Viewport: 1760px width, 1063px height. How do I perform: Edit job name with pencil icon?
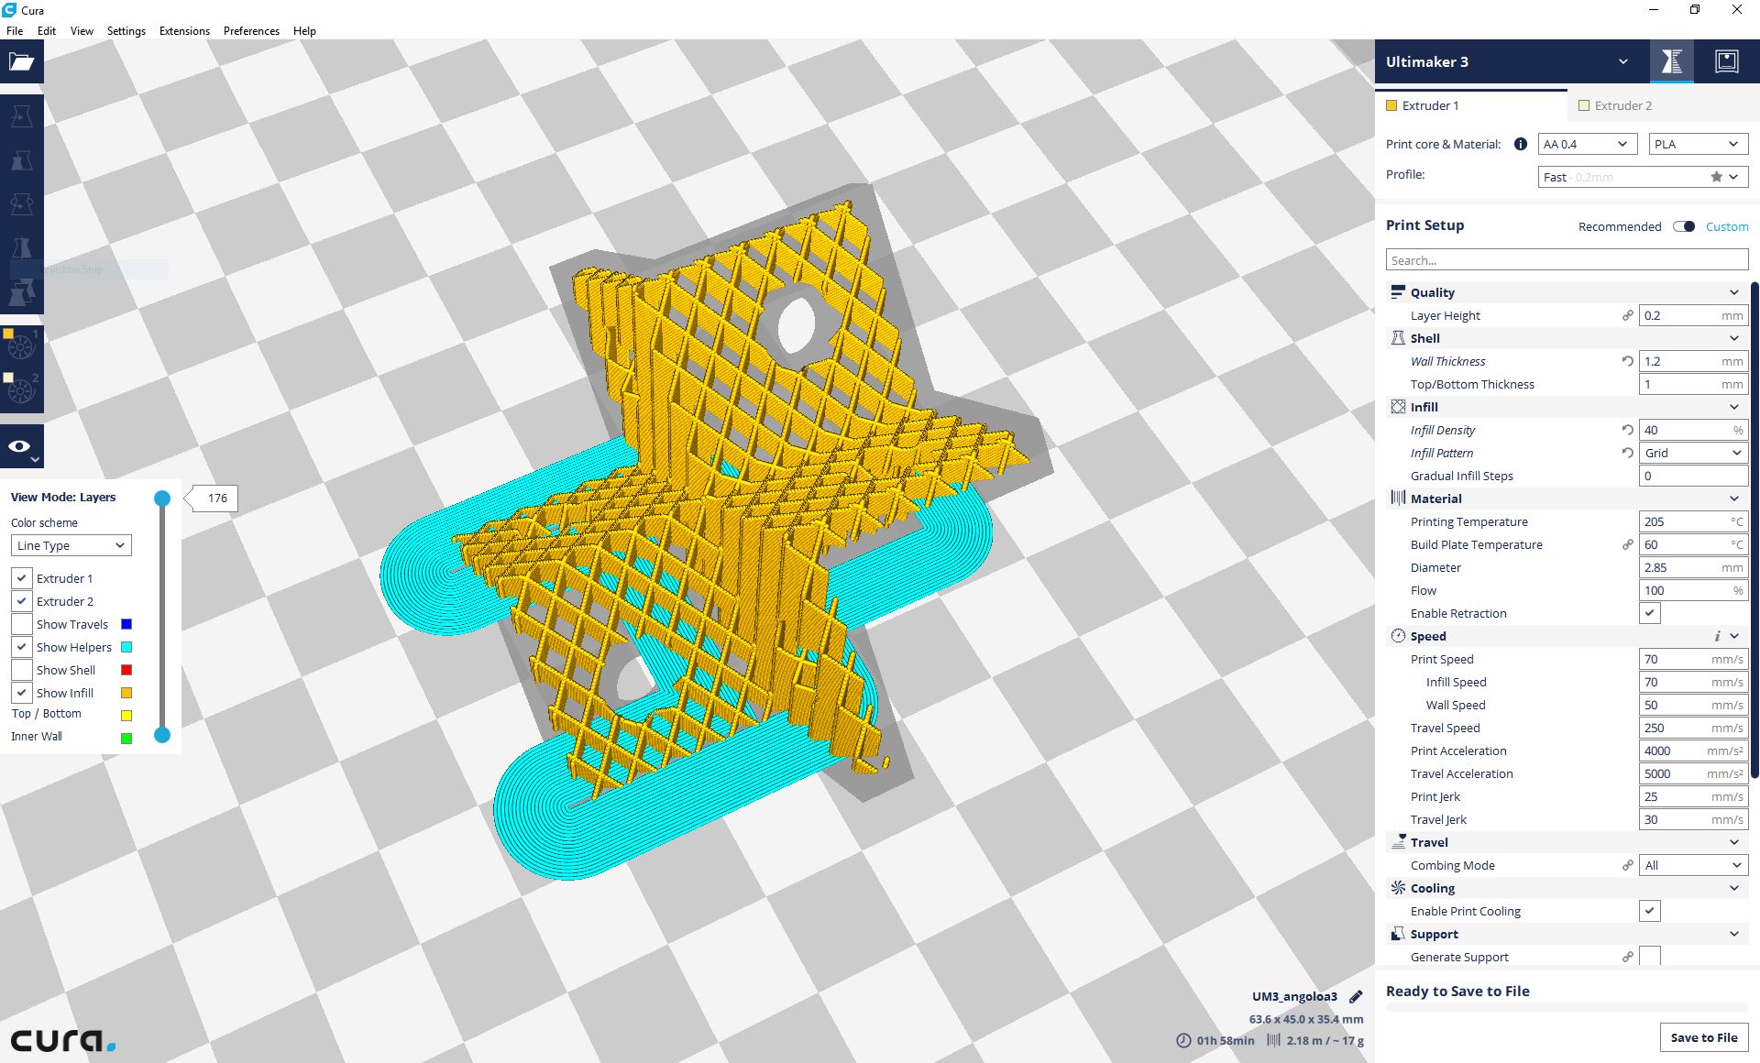coord(1356,996)
